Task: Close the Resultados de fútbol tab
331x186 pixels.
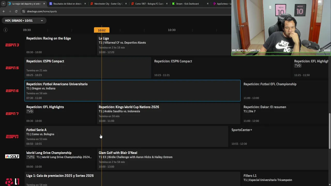Action: pyautogui.click(x=85, y=4)
